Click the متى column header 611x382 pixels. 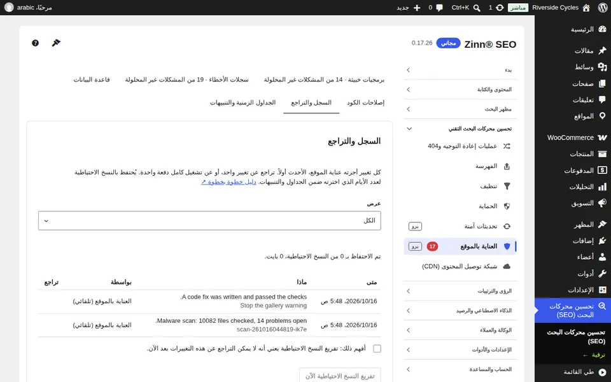click(x=372, y=282)
